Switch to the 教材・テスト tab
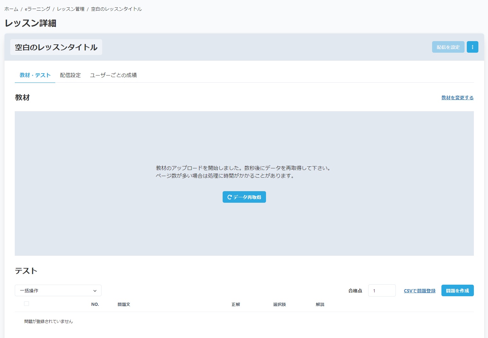 click(35, 75)
